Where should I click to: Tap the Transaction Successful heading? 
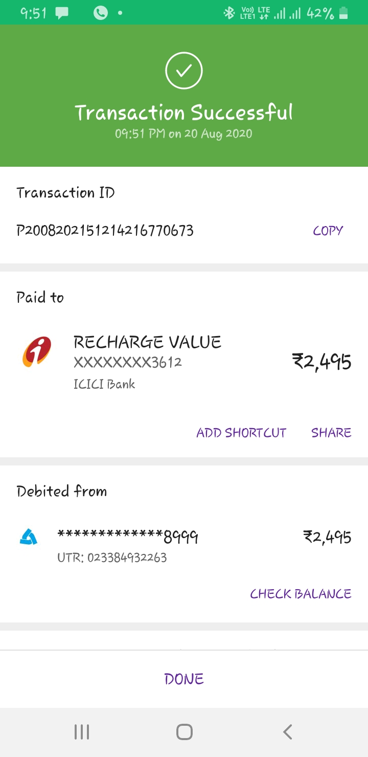[x=184, y=113]
